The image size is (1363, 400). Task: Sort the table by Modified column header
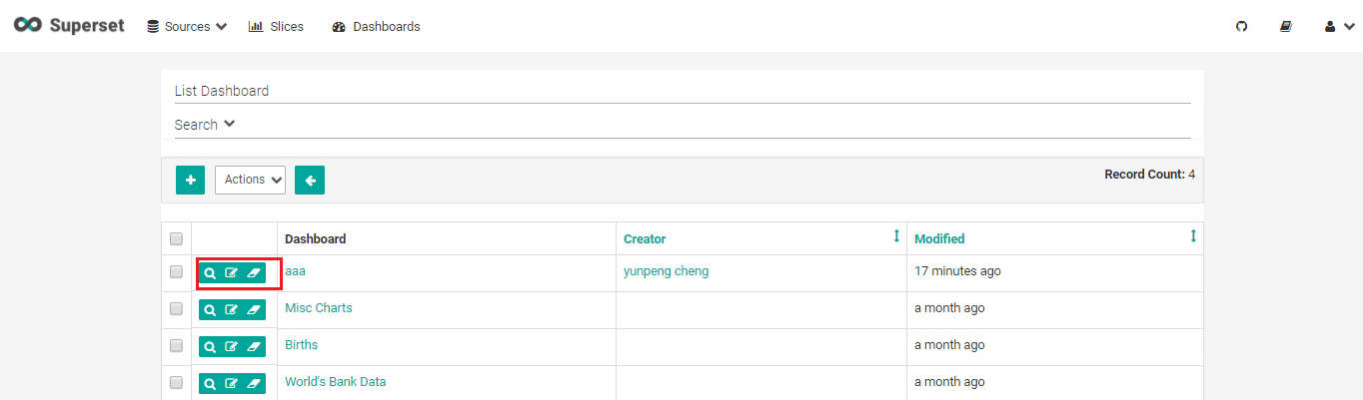pos(939,238)
